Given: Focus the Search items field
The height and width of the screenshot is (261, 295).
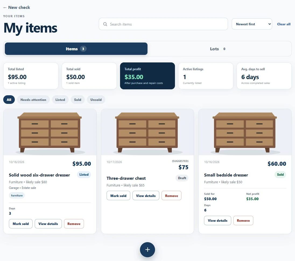Looking at the screenshot, I should [163, 24].
